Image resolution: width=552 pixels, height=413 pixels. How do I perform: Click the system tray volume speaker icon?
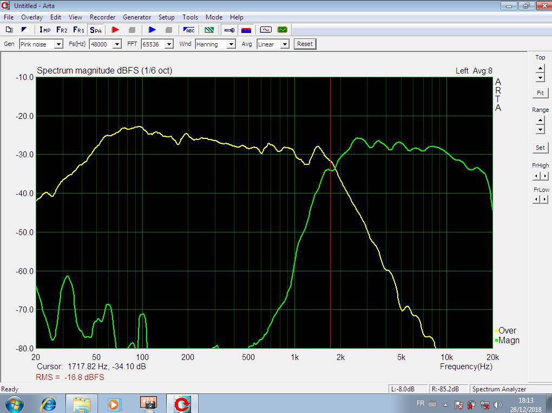click(498, 404)
